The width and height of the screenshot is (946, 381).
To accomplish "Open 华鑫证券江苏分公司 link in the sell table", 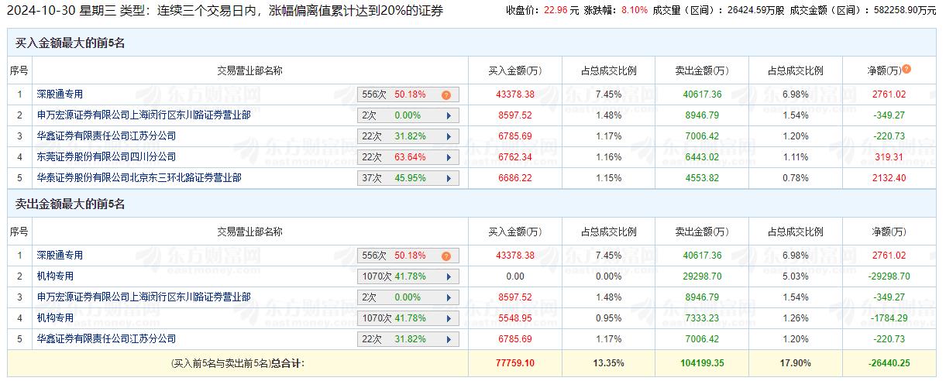I will click(106, 338).
